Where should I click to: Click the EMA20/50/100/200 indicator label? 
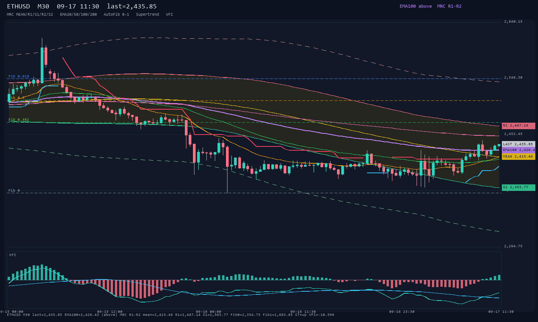click(78, 15)
